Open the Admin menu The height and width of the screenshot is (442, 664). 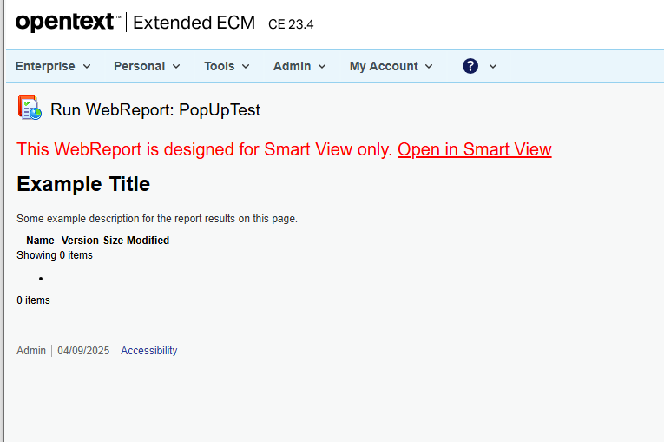click(299, 66)
